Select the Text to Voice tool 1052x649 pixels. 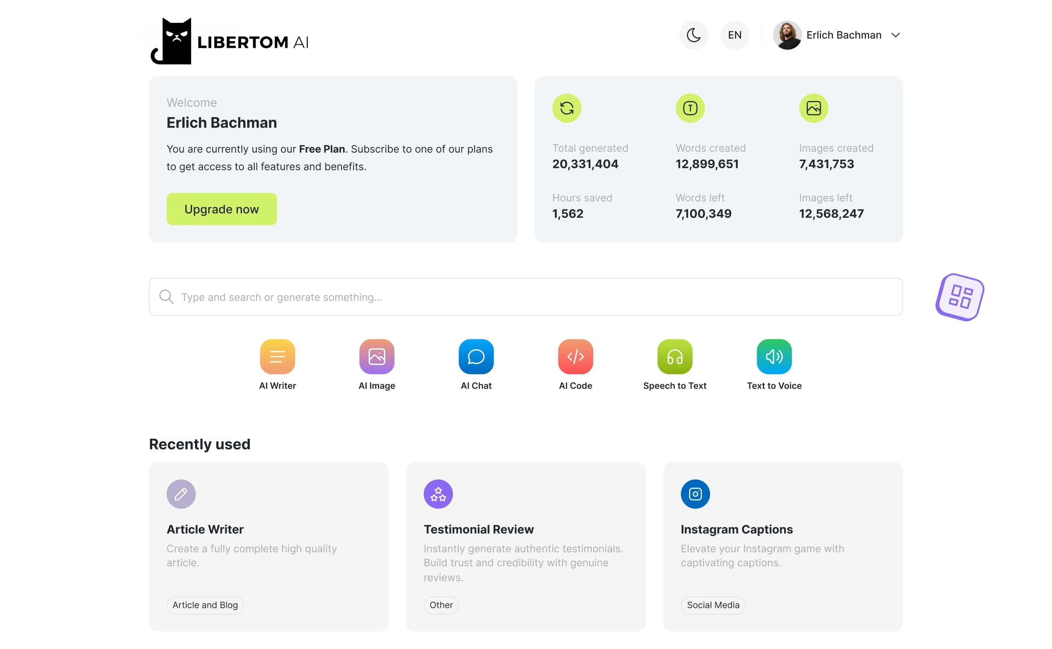tap(774, 356)
